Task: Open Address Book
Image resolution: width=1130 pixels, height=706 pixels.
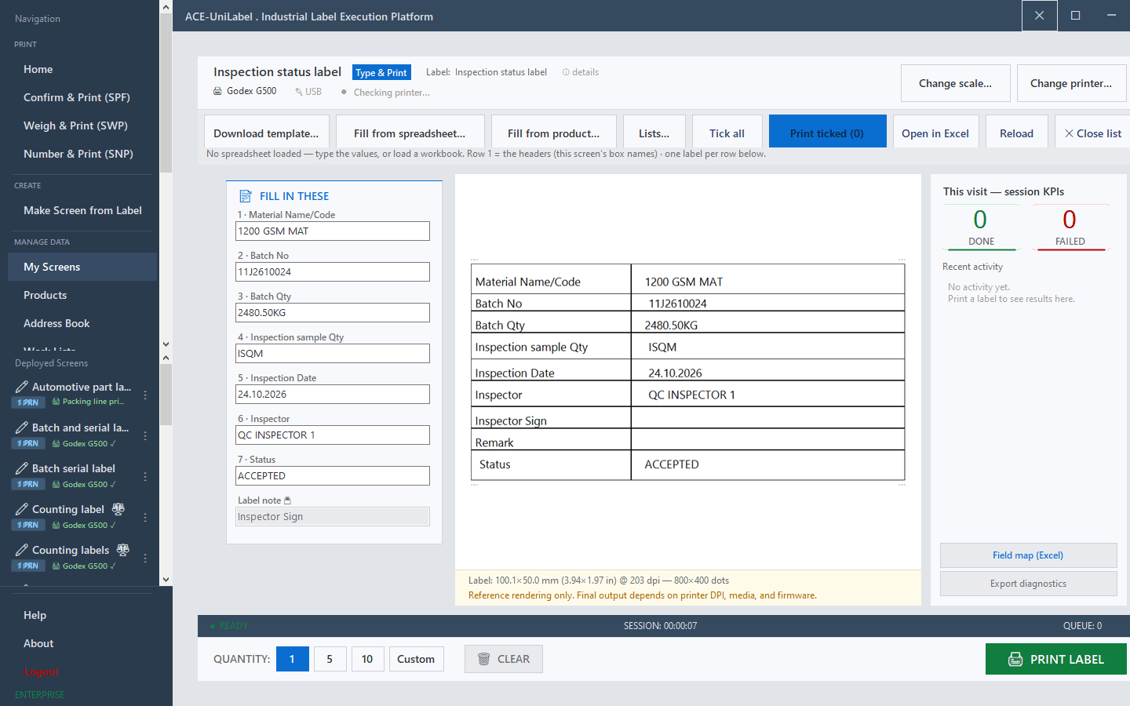Action: click(x=56, y=323)
